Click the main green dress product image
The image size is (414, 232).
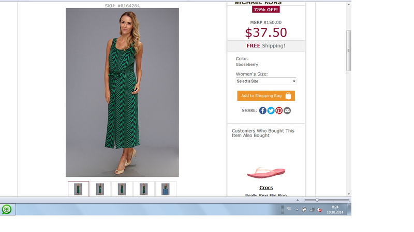122,92
